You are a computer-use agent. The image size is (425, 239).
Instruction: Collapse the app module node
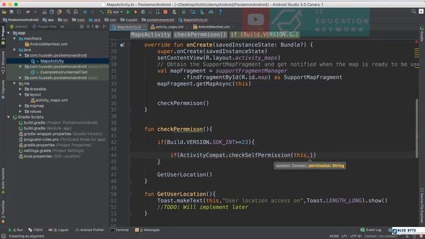[9, 33]
